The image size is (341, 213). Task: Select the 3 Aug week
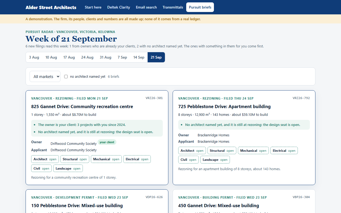point(34,57)
